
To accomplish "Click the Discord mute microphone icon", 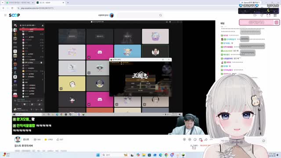I will pyautogui.click(x=32, y=110).
